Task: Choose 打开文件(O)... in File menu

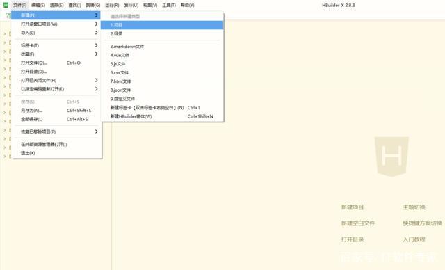Action: coord(56,63)
